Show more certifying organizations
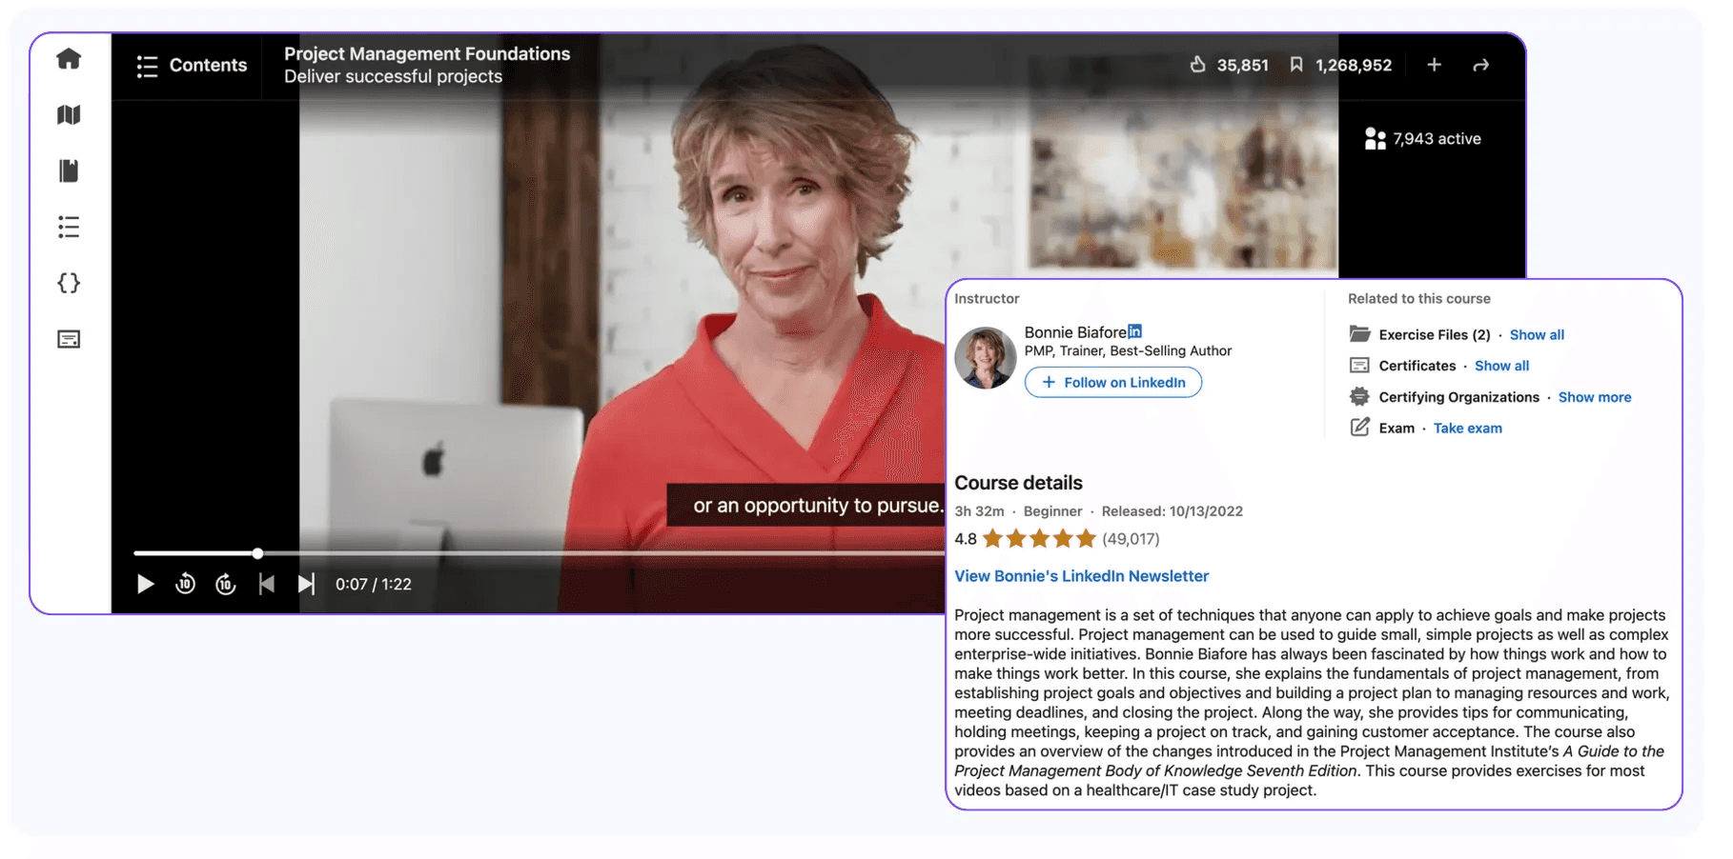The width and height of the screenshot is (1733, 859). (x=1595, y=397)
